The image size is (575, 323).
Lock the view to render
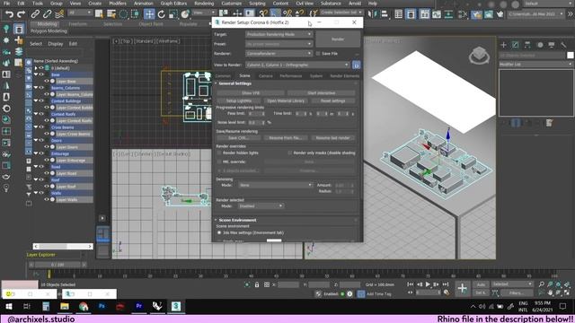point(356,65)
